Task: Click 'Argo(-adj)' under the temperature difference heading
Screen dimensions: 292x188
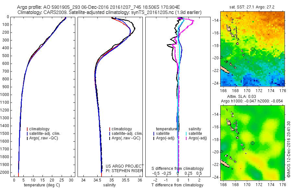Action: tap(165, 138)
